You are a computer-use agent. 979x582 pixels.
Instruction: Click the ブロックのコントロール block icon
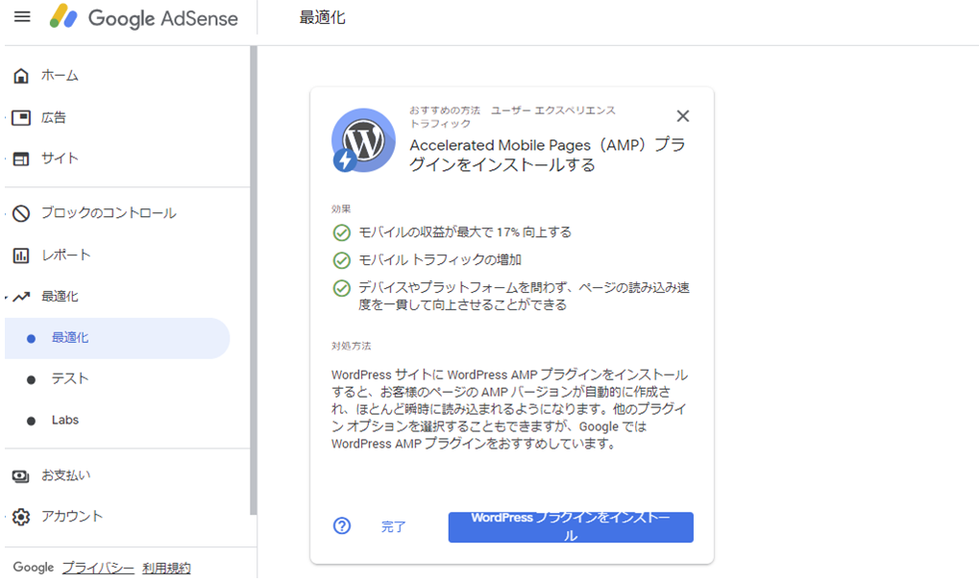[x=20, y=213]
